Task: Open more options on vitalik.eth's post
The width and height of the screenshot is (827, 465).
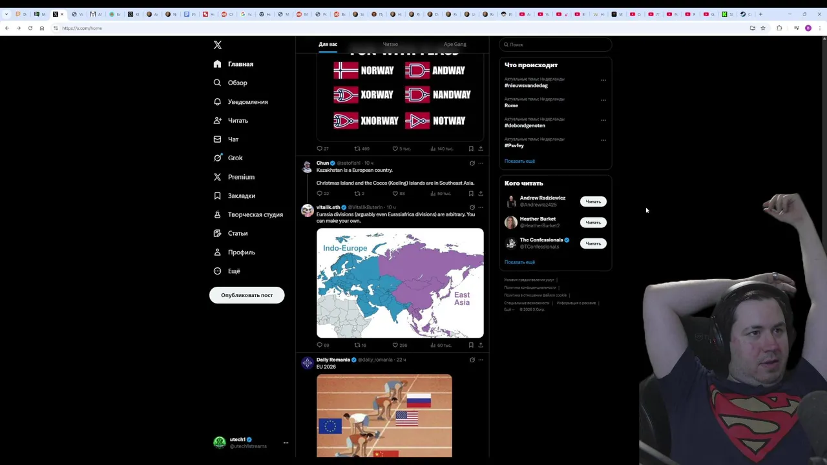Action: tap(481, 207)
